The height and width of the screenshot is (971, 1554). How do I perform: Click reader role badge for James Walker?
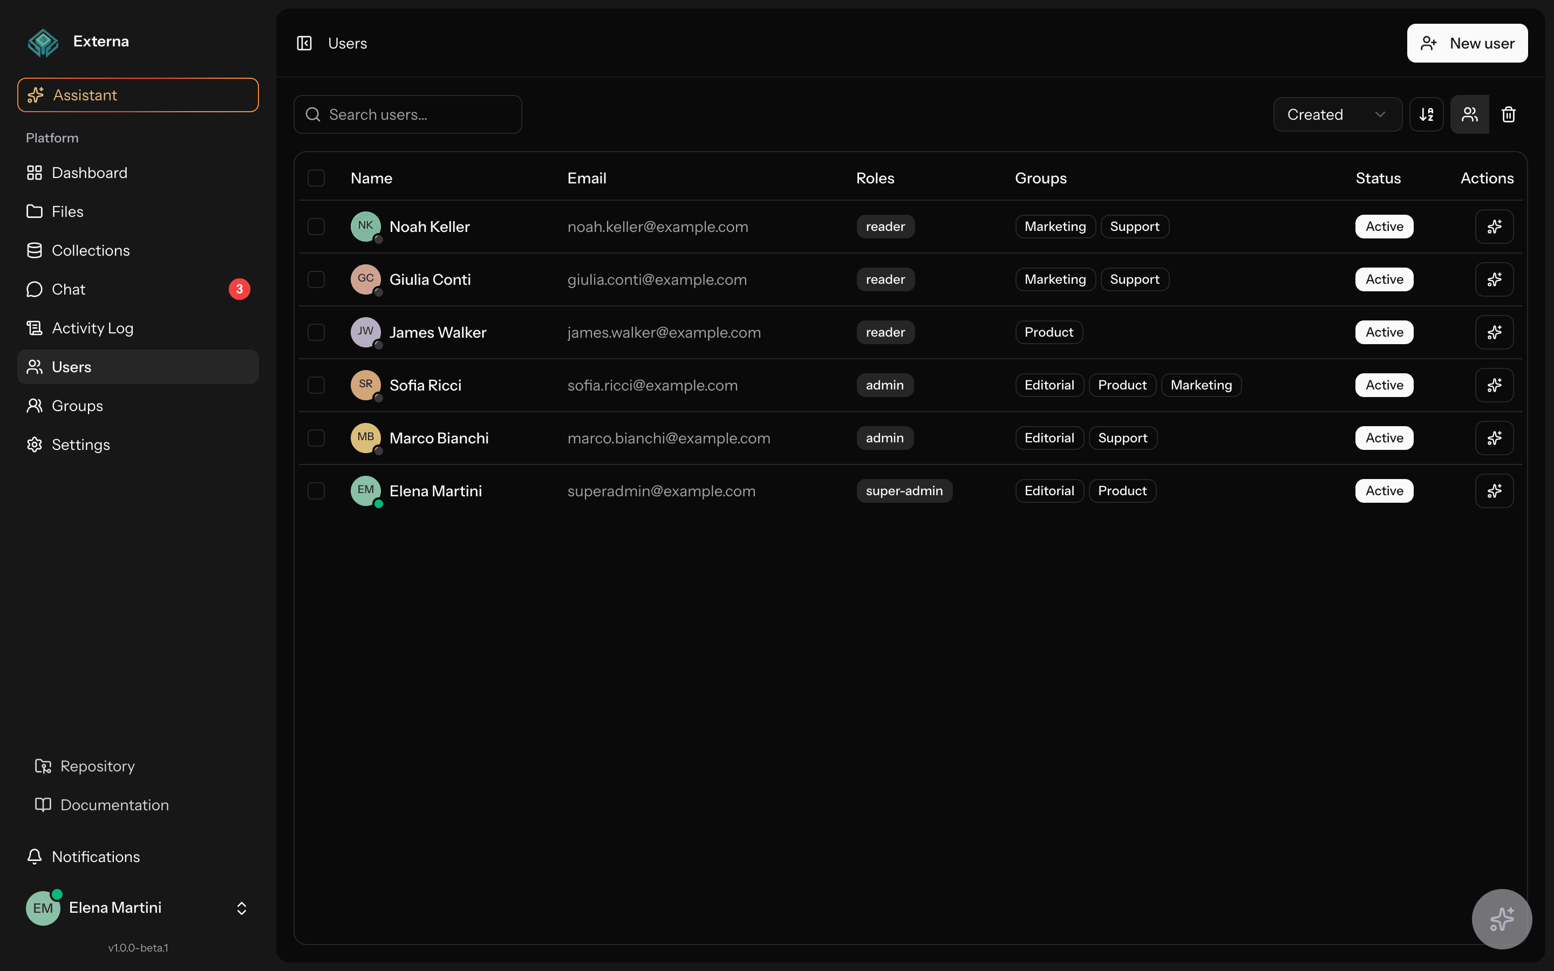[x=885, y=332]
